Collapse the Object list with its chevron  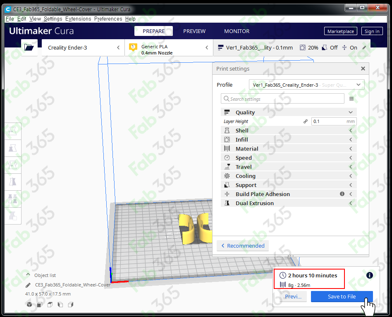pos(28,275)
